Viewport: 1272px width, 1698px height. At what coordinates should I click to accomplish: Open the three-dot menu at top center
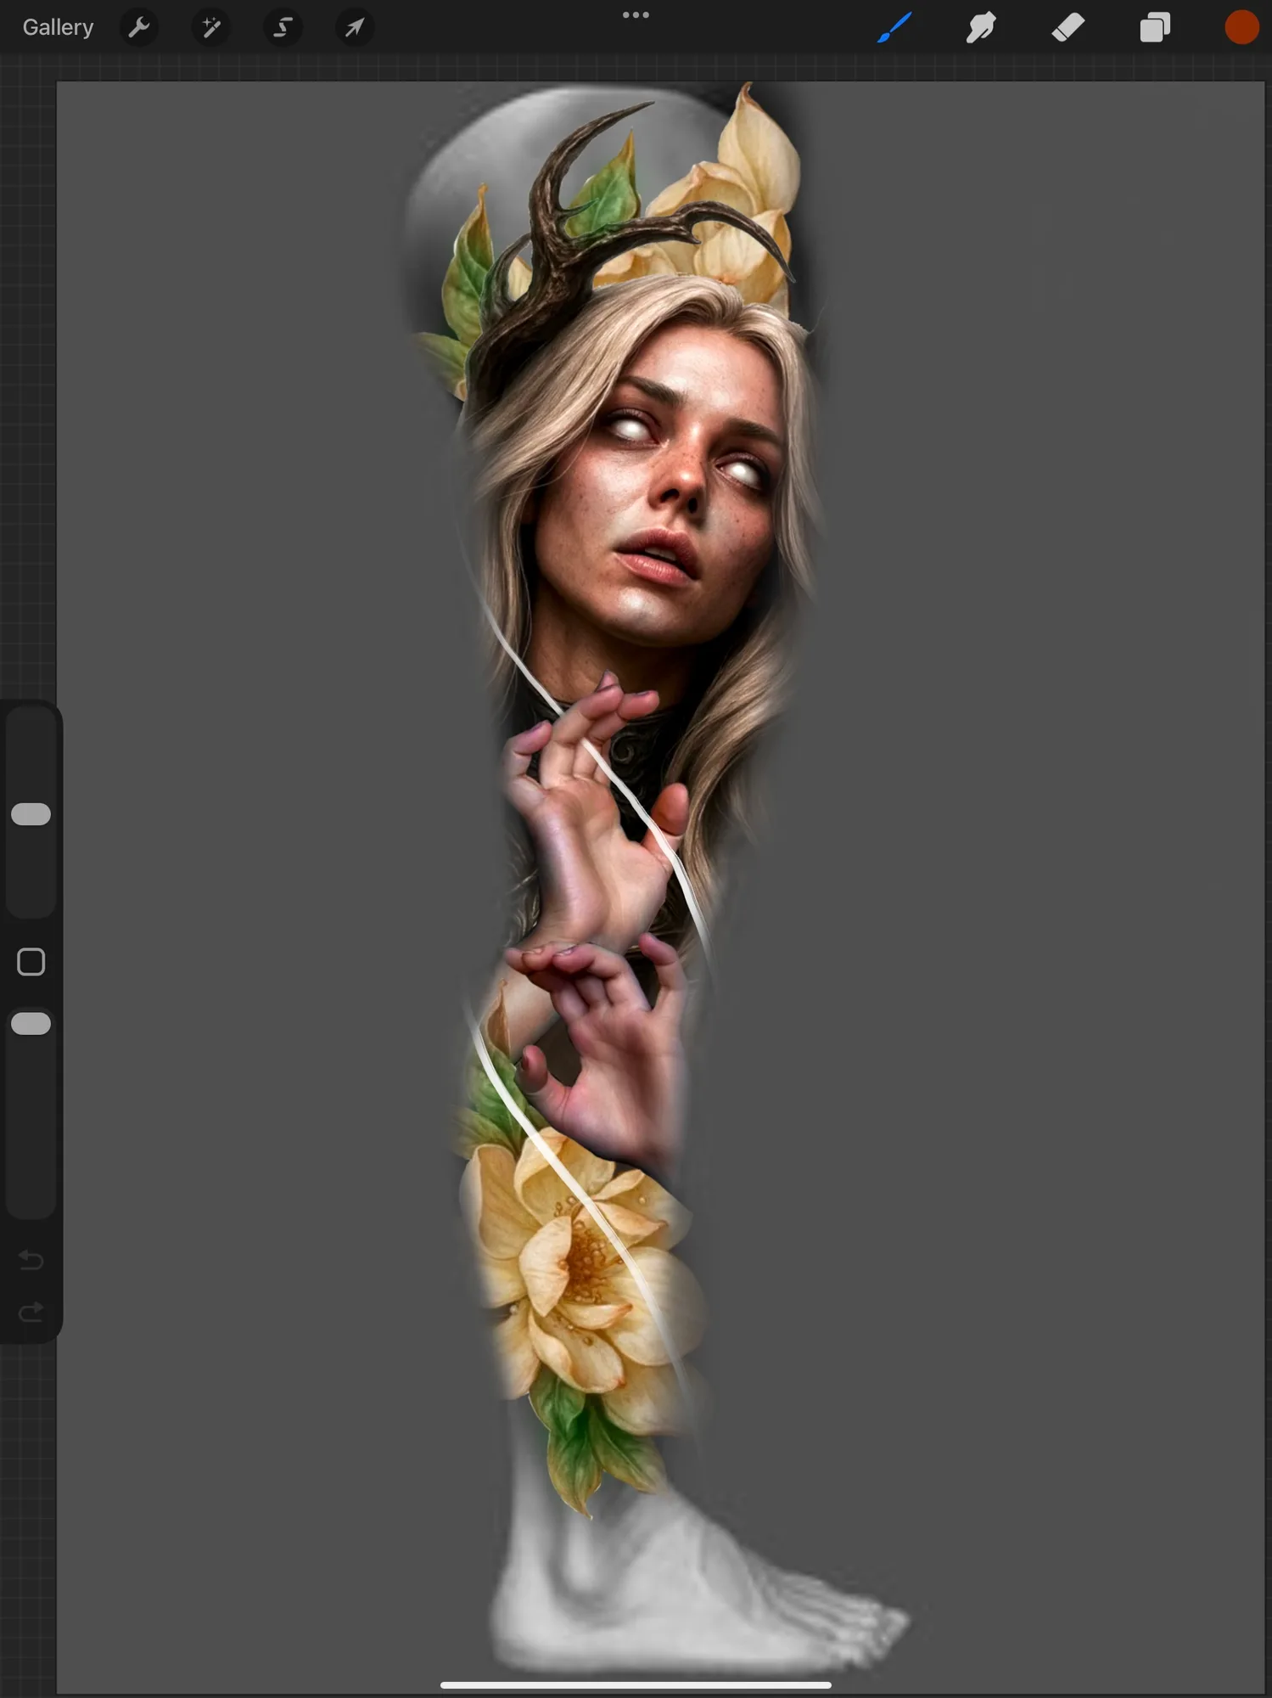[636, 15]
